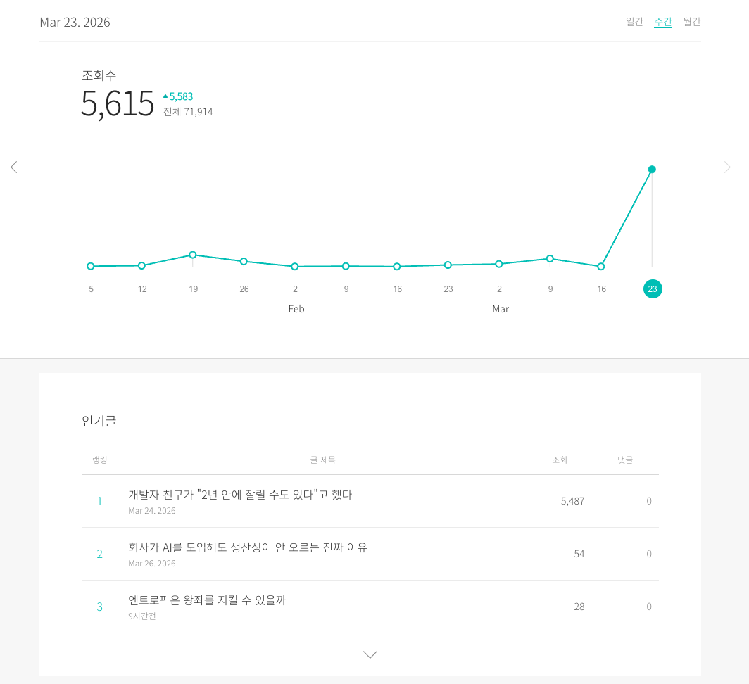Click the chart data point for Mar 16
749x684 pixels.
[601, 267]
